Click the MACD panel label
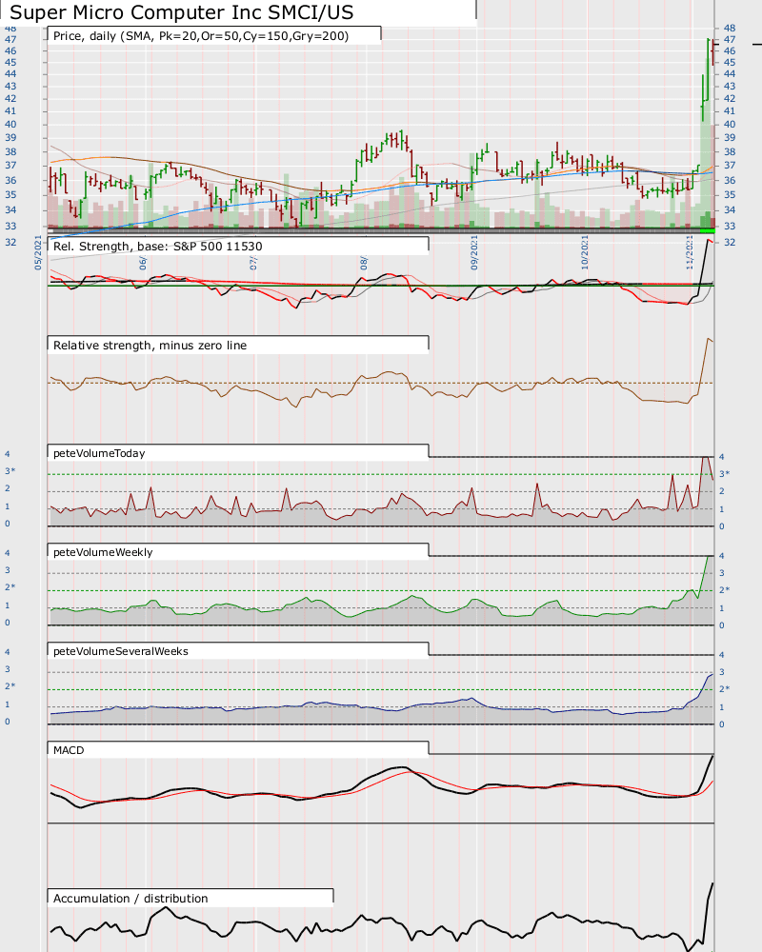Image resolution: width=762 pixels, height=952 pixels. [x=69, y=750]
